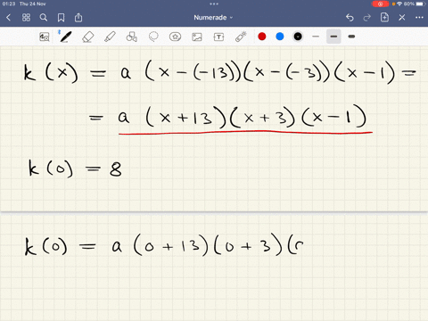Select the Pen tool
The height and width of the screenshot is (321, 428).
(x=65, y=37)
